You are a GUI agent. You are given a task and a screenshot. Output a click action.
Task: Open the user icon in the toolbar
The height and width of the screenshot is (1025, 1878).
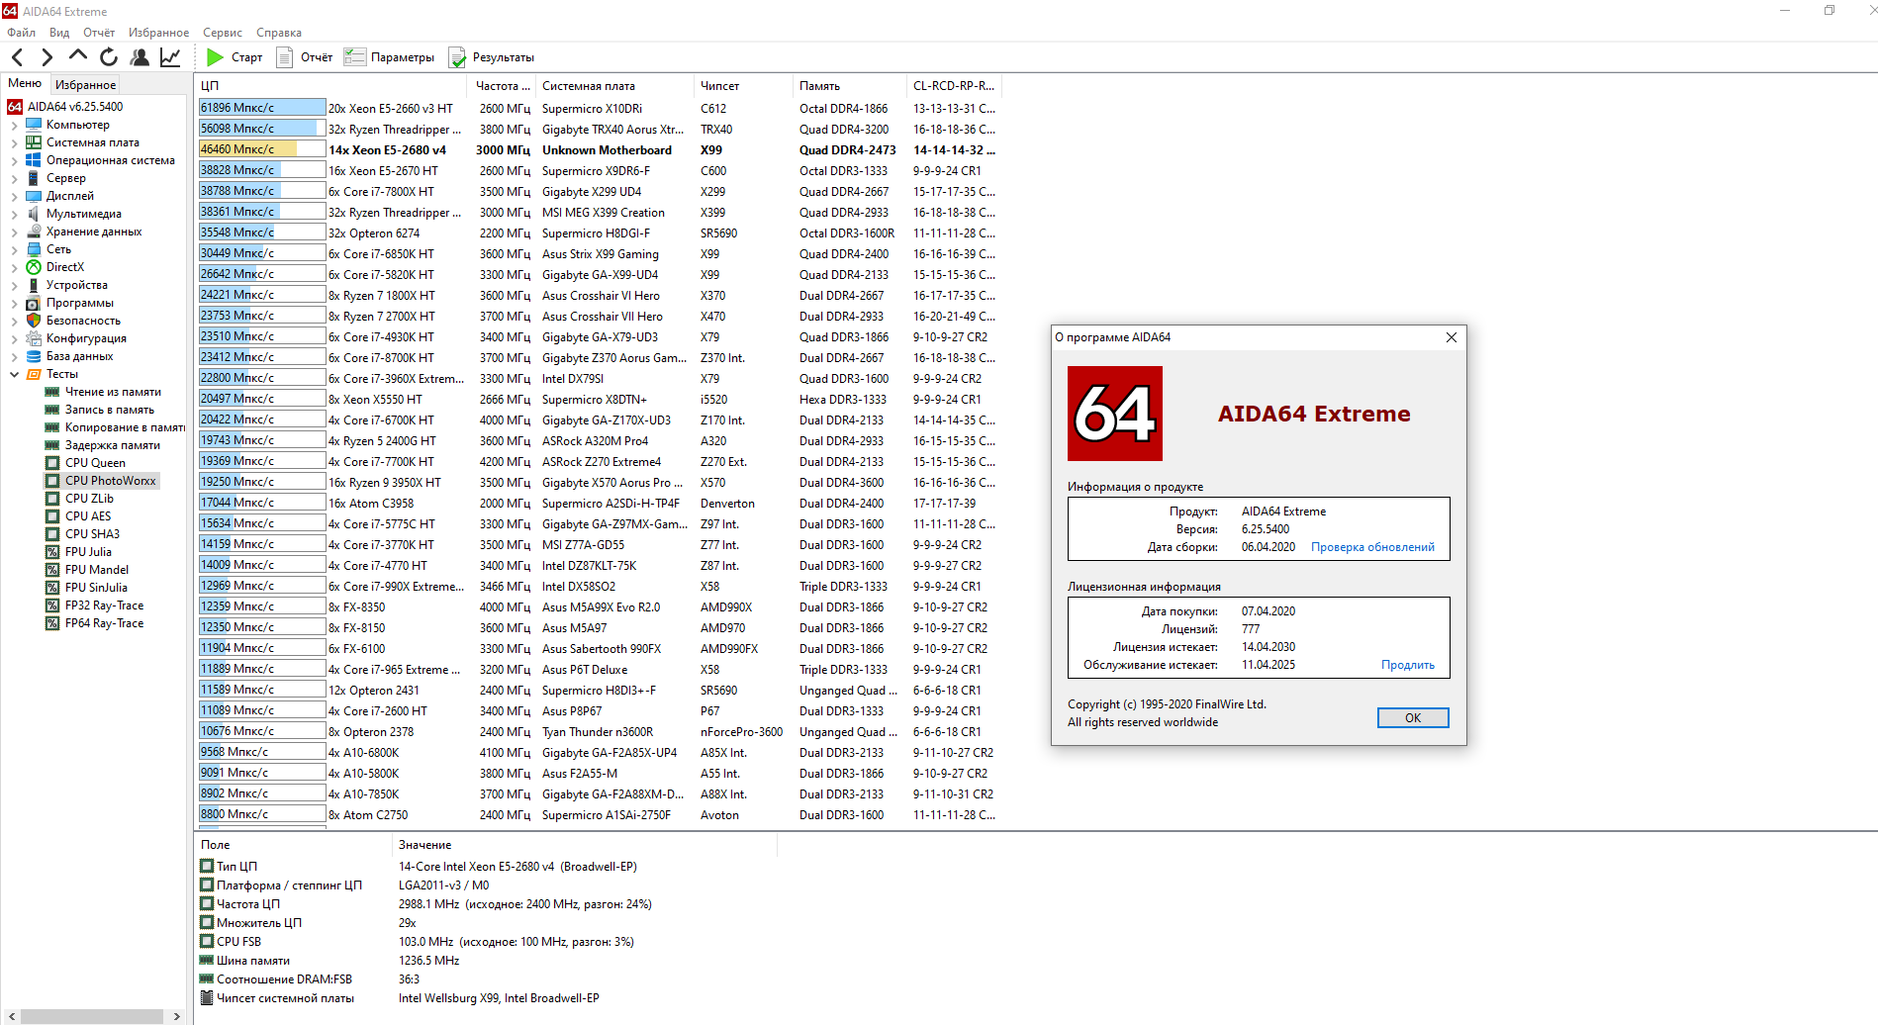point(140,57)
